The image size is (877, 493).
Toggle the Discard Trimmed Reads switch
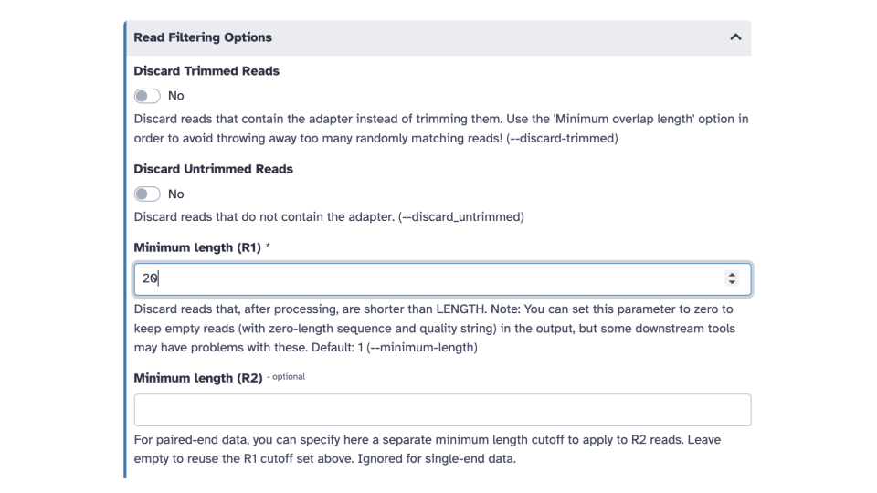pyautogui.click(x=147, y=96)
